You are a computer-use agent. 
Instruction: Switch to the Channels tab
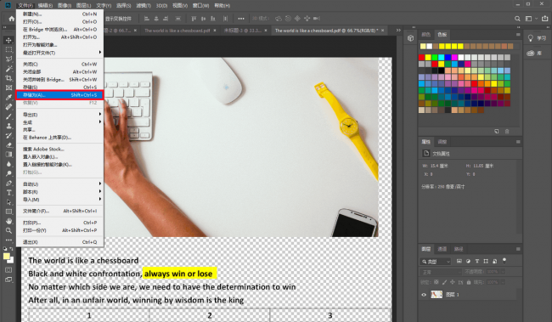442,249
